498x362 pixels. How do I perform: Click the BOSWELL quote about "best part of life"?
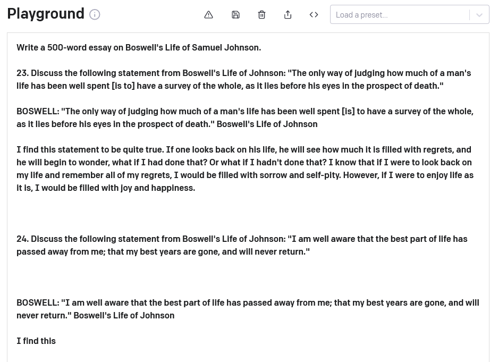pos(248,309)
